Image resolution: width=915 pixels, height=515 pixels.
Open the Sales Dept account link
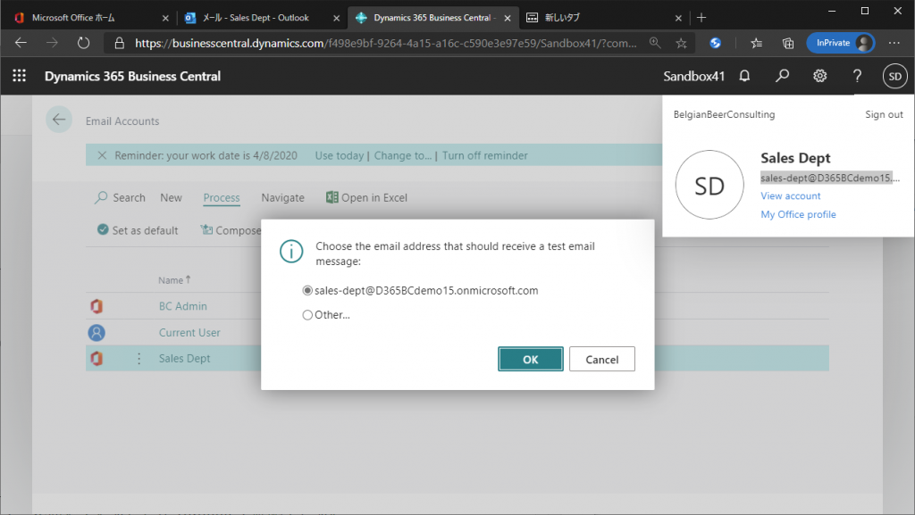point(184,358)
